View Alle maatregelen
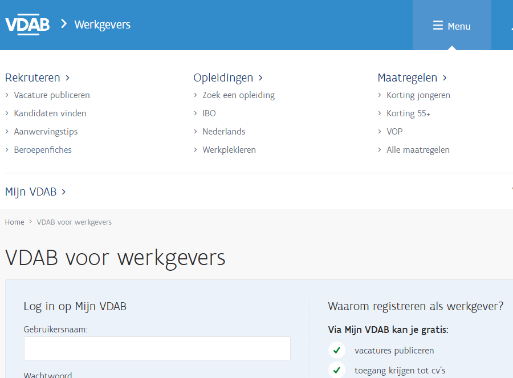 point(418,150)
